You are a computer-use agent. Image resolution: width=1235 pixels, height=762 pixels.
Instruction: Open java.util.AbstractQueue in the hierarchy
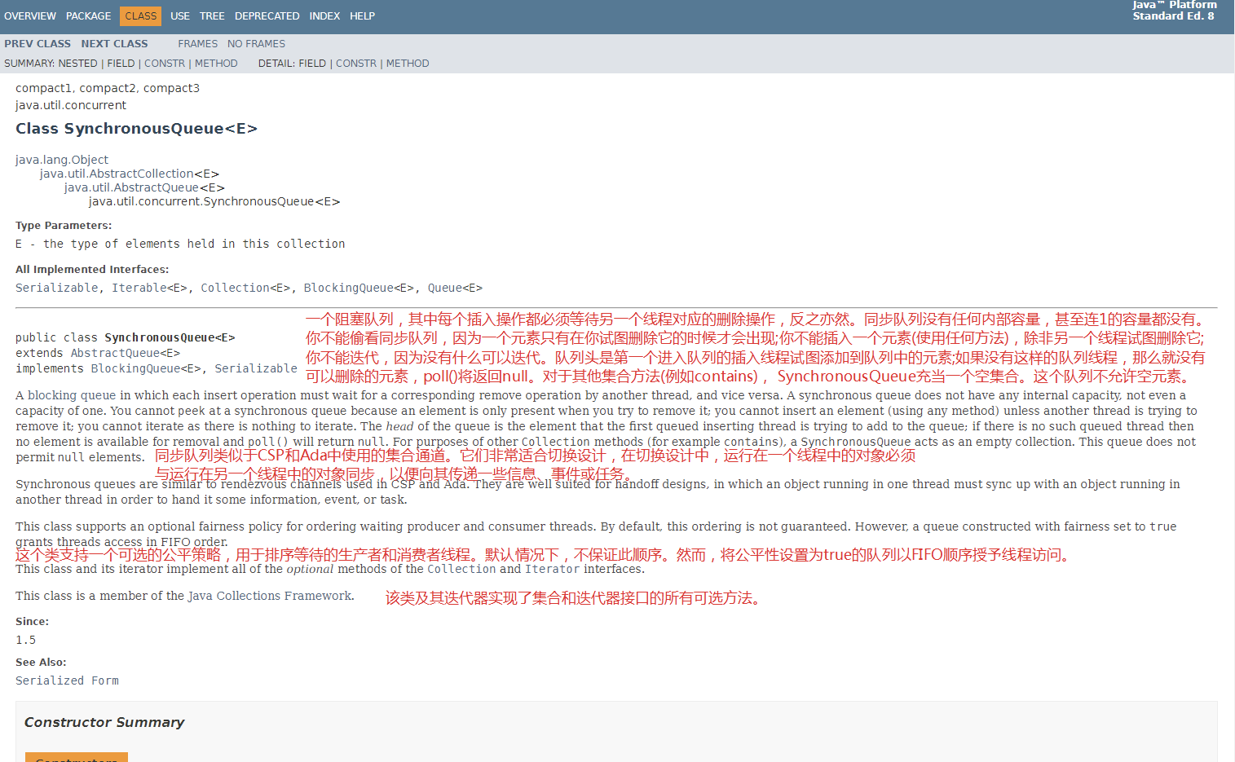(x=131, y=187)
